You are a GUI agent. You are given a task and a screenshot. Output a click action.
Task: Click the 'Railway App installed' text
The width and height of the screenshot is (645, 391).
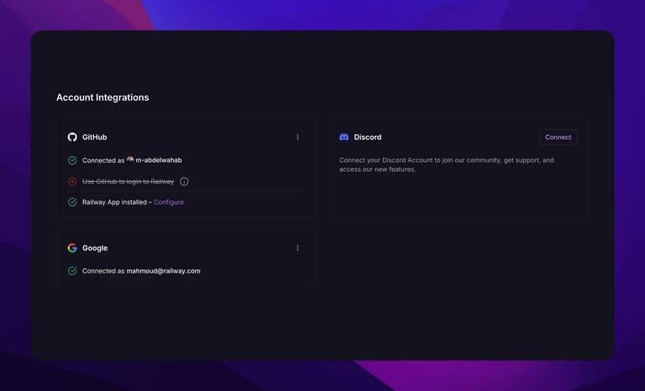114,202
